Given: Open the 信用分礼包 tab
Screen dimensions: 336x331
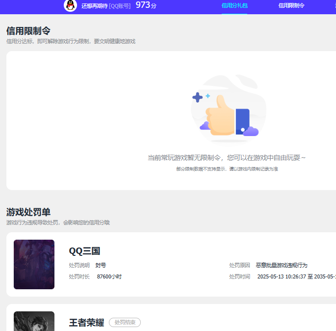Looking at the screenshot, I should [234, 5].
